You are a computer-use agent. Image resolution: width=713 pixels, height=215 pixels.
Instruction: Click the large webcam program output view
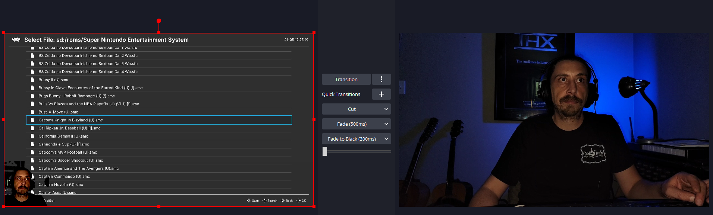[554, 120]
